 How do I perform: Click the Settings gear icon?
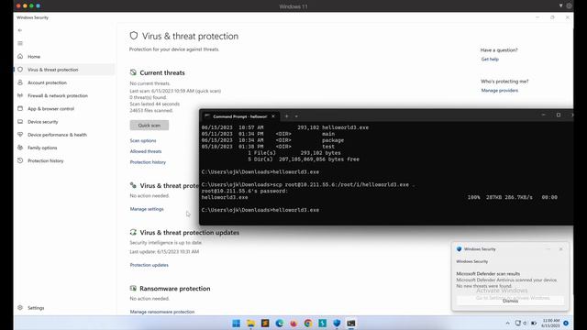pyautogui.click(x=20, y=308)
